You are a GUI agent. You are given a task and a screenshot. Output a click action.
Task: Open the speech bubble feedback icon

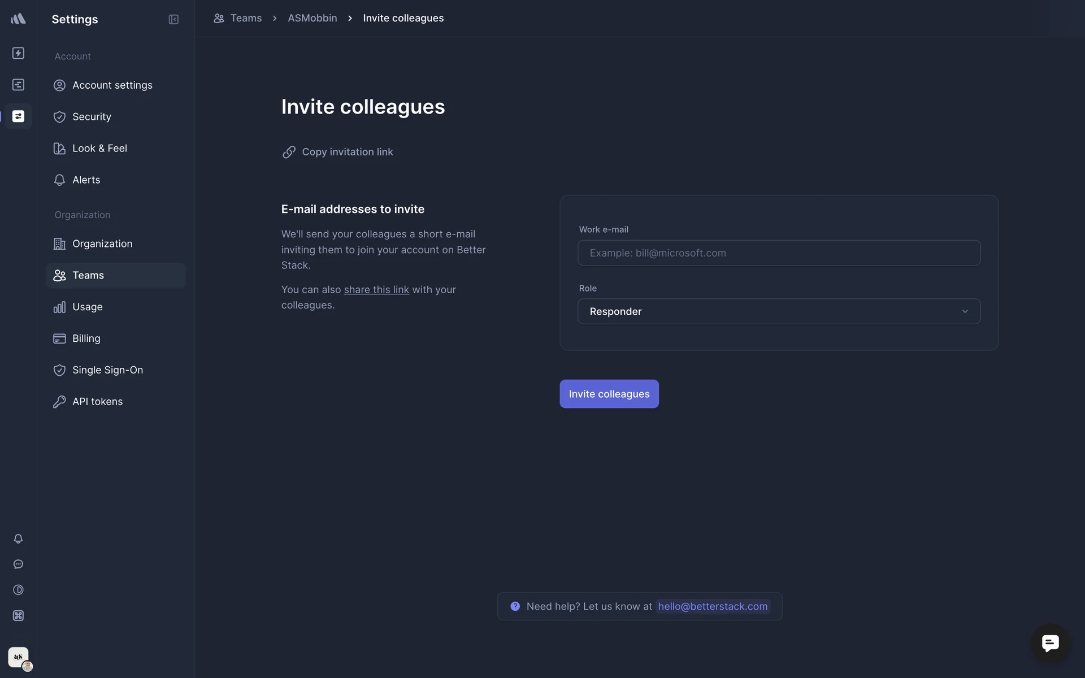(x=18, y=564)
